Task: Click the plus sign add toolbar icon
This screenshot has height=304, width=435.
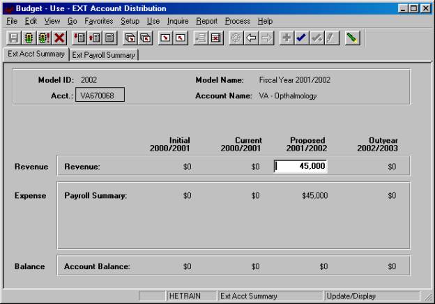Action: pos(286,38)
